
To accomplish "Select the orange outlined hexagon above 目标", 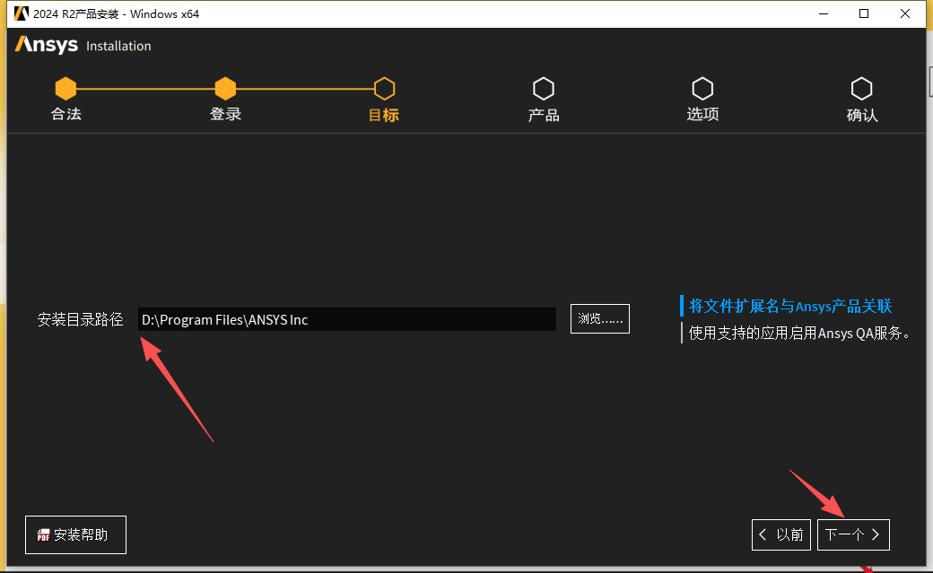I will pyautogui.click(x=384, y=88).
